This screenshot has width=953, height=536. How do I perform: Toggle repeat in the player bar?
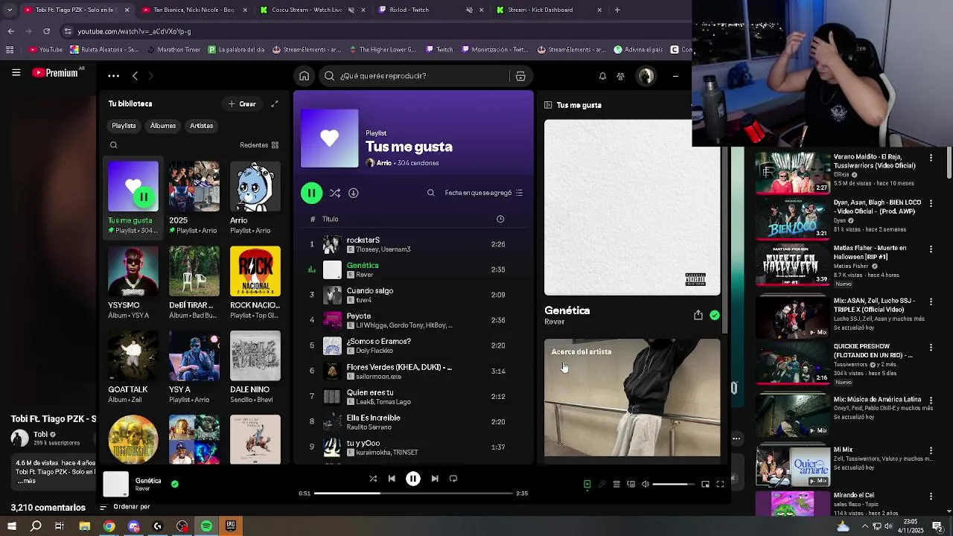click(x=453, y=479)
